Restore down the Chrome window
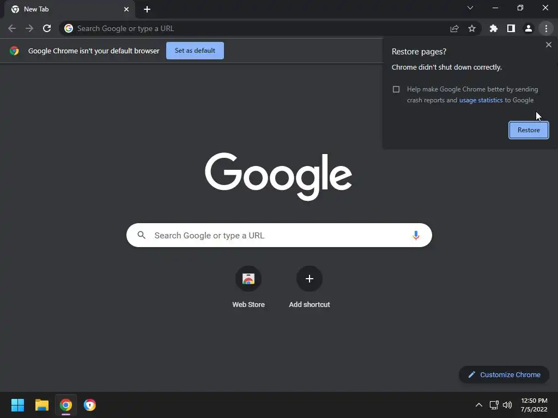558x418 pixels. point(520,8)
